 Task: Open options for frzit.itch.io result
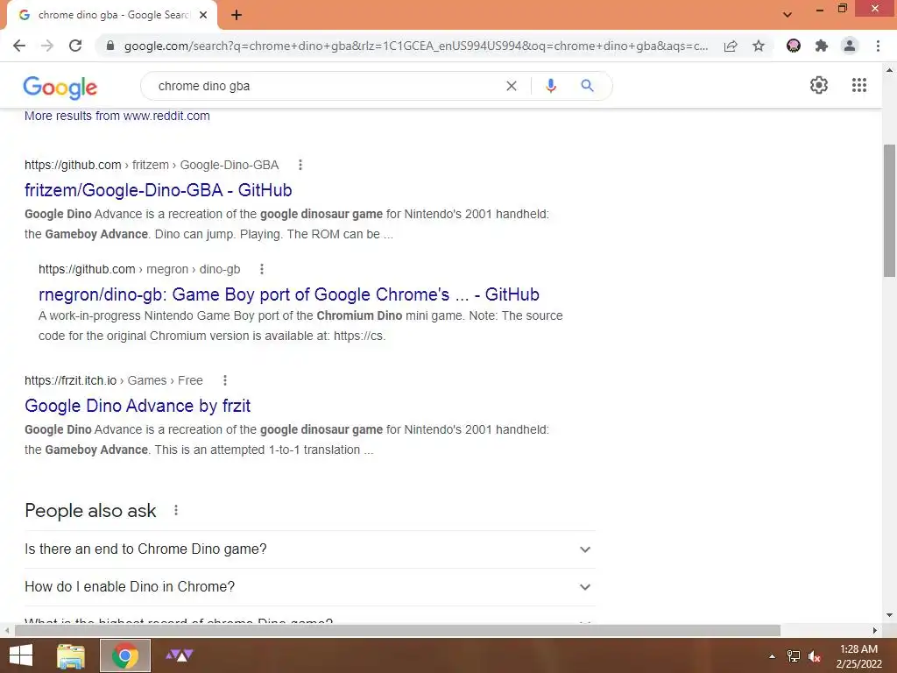tap(225, 380)
